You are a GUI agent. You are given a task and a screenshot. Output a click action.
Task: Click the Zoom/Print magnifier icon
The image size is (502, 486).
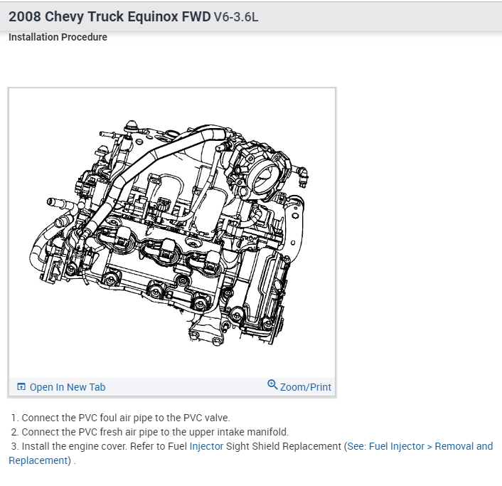tap(272, 384)
